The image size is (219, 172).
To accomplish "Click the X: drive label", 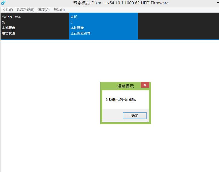I will click(x=3, y=22).
